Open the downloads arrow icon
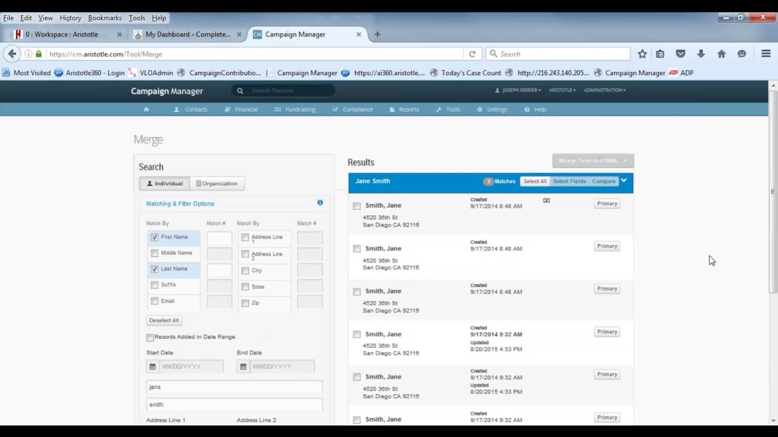The image size is (778, 437). click(x=701, y=54)
